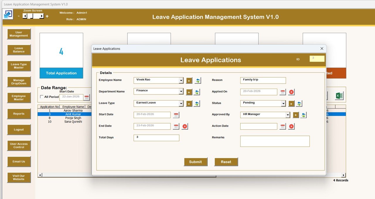The height and width of the screenshot is (199, 375).
Task: Open the Leave Type dropdown
Action: [181, 103]
